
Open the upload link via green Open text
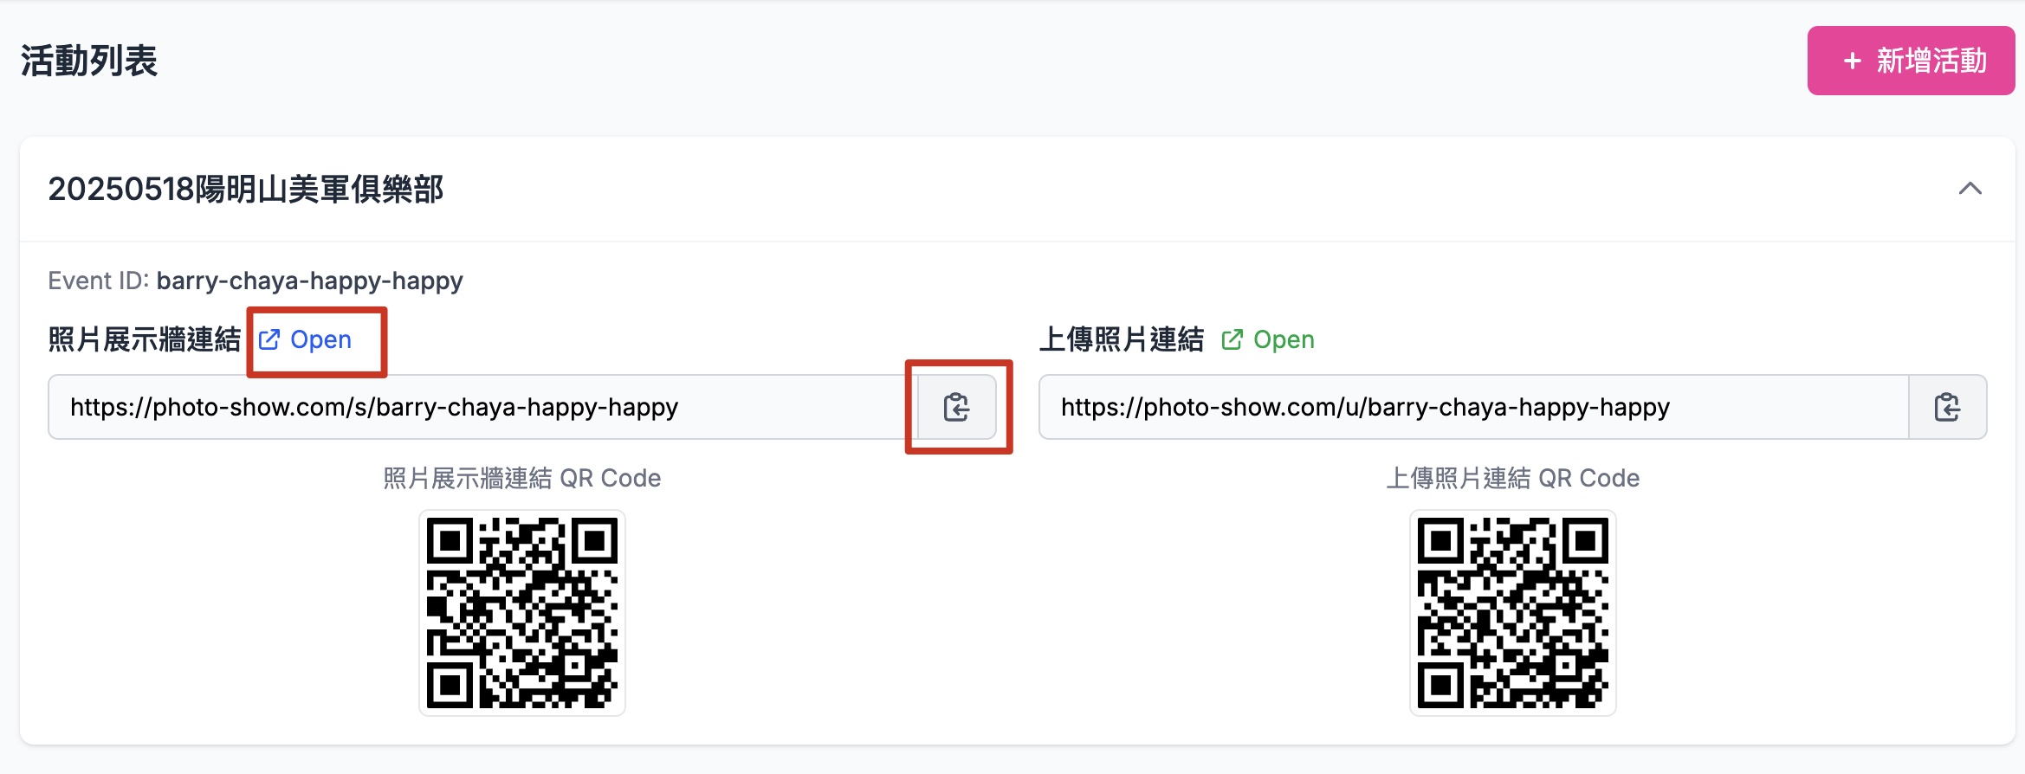pyautogui.click(x=1284, y=339)
